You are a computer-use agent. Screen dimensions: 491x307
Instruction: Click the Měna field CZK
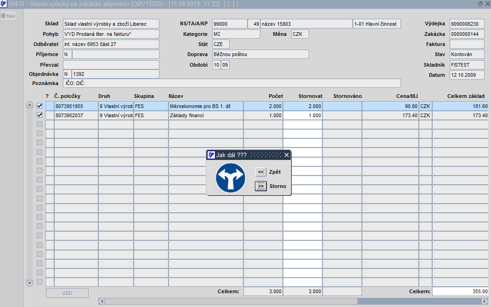pos(300,34)
